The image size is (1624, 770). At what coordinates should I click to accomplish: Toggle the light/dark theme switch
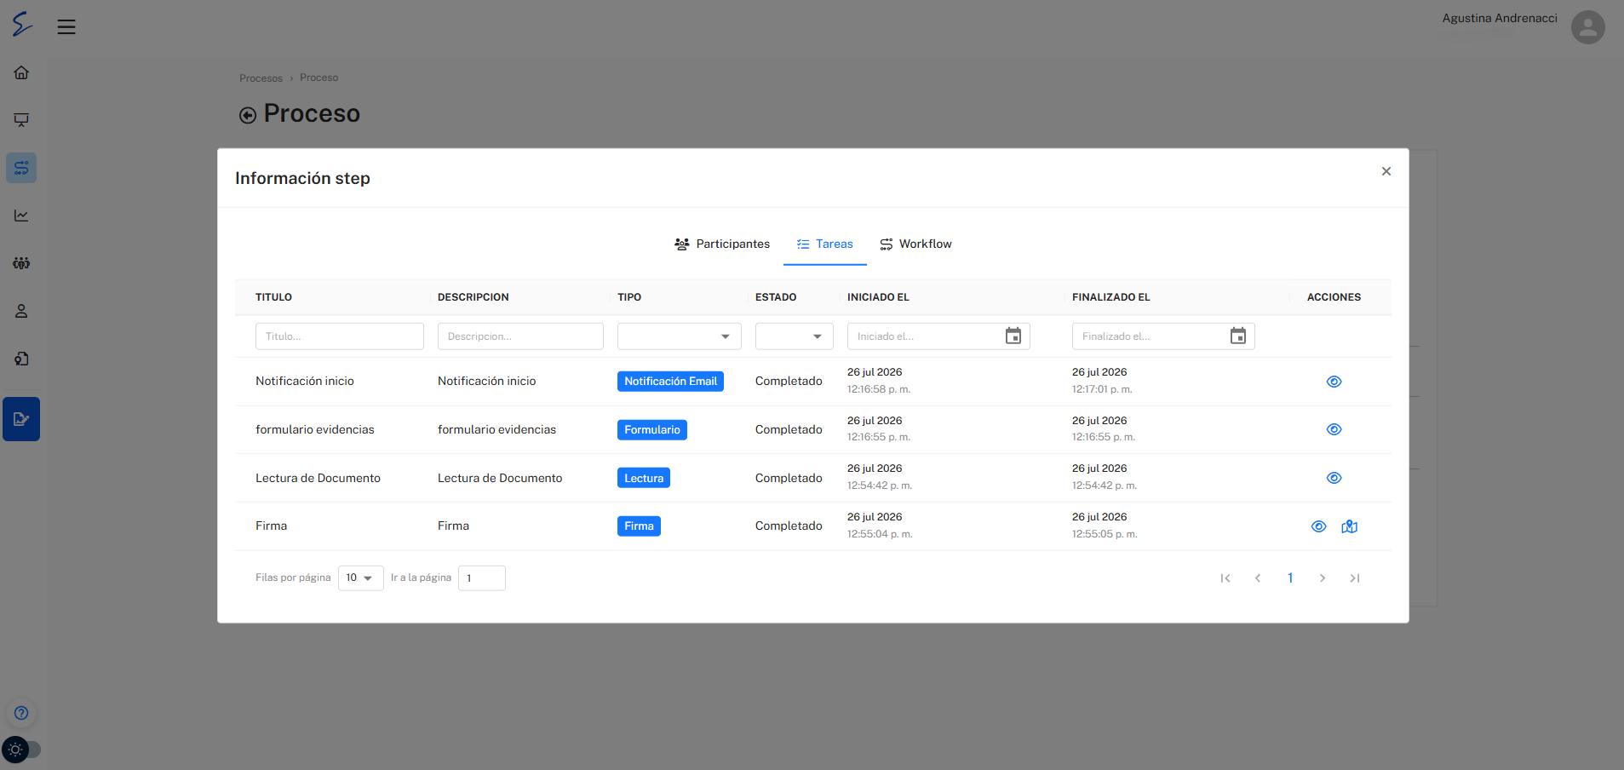pos(21,750)
